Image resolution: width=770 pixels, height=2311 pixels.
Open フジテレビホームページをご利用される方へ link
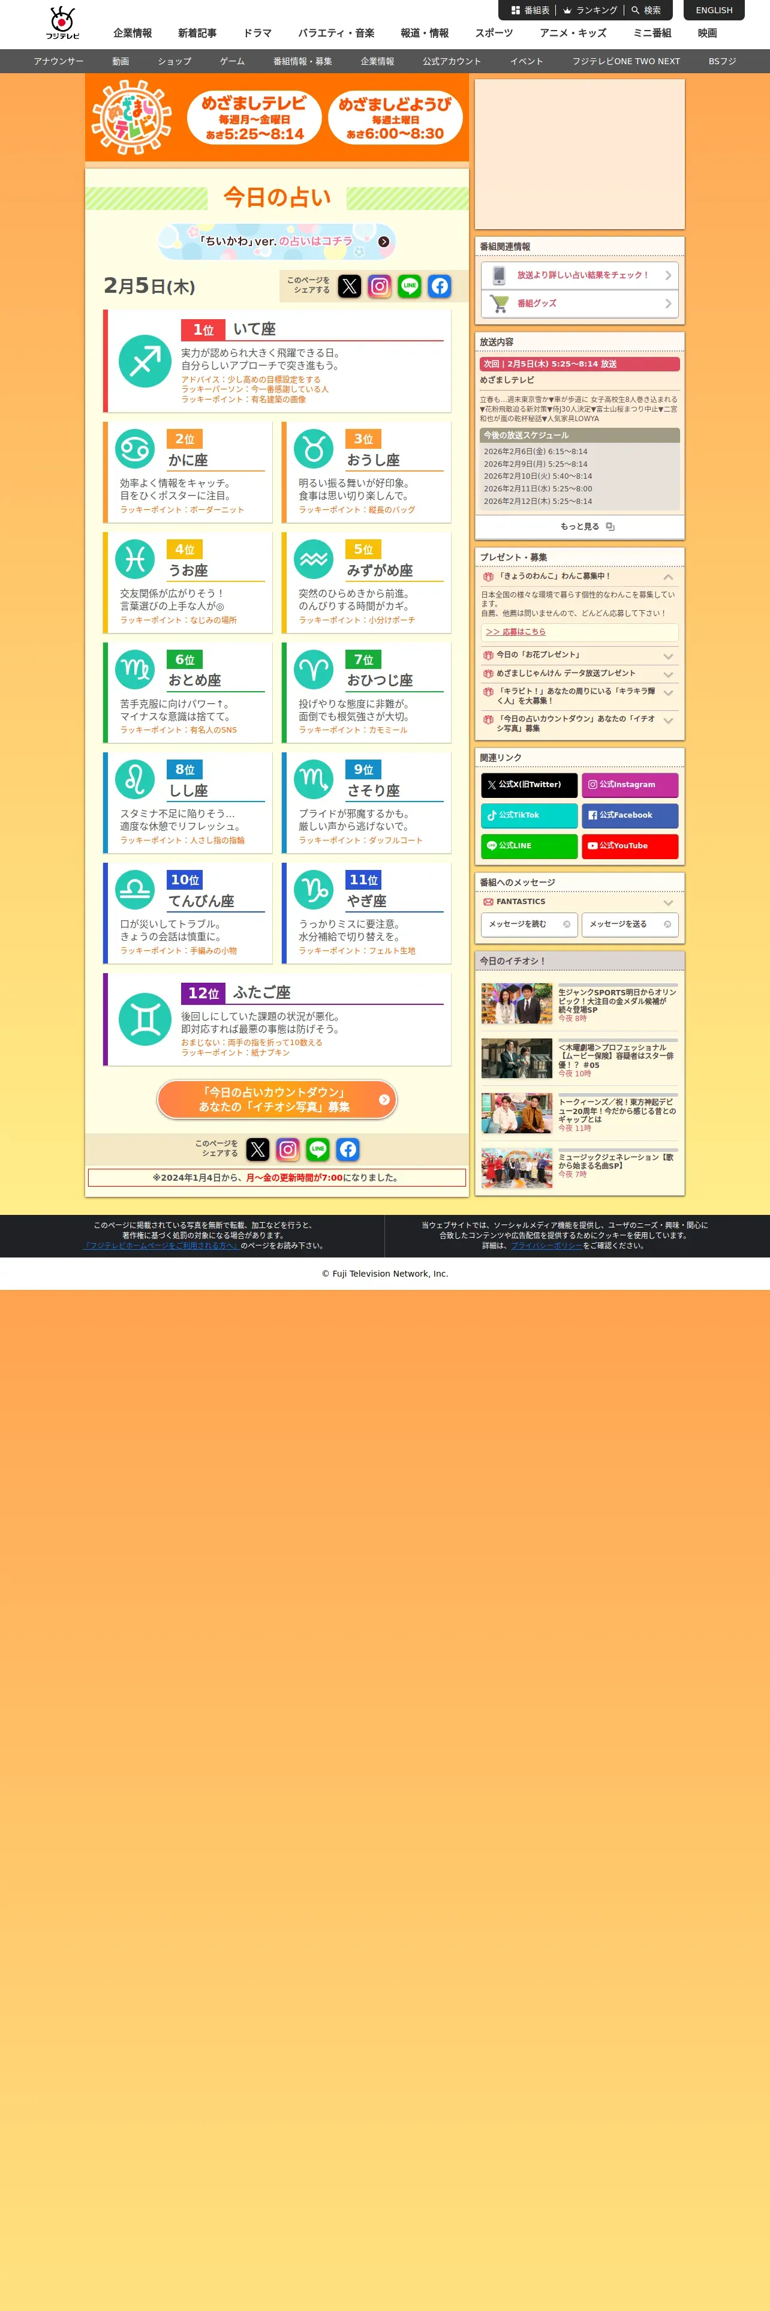[161, 1245]
